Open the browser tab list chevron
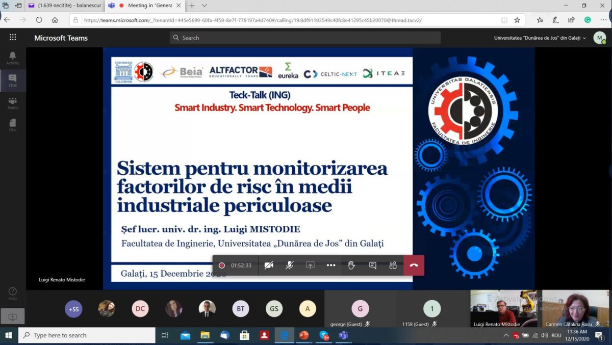The width and height of the screenshot is (612, 345). click(205, 6)
